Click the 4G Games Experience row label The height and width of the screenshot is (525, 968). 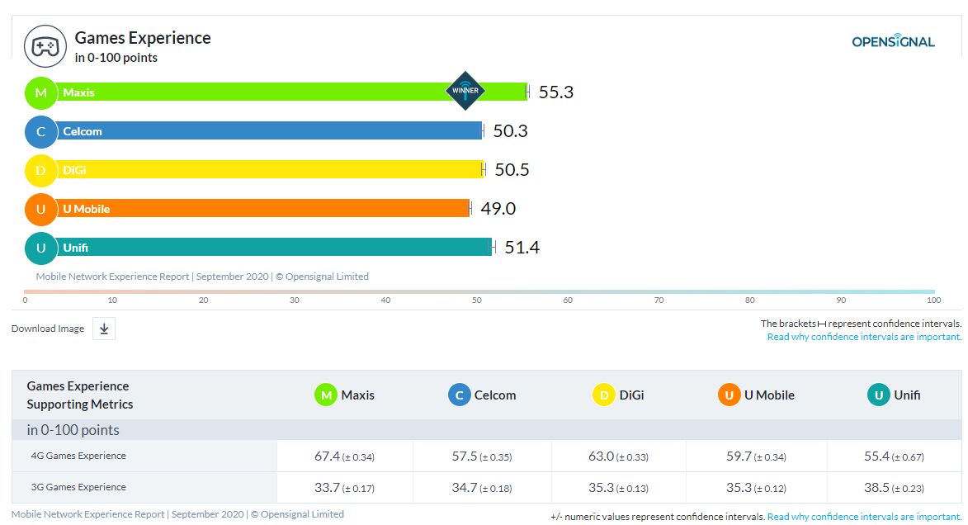point(77,456)
